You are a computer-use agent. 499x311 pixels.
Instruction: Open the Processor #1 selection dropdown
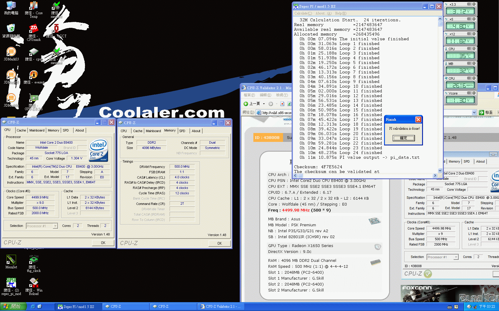coord(55,226)
